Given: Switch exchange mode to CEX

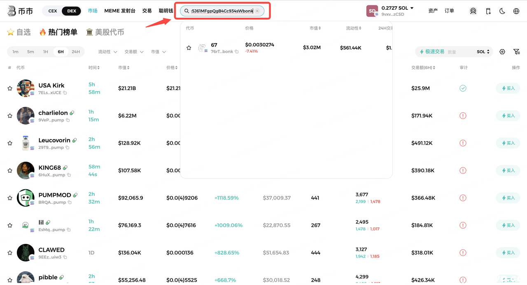Looking at the screenshot, I should pos(53,11).
